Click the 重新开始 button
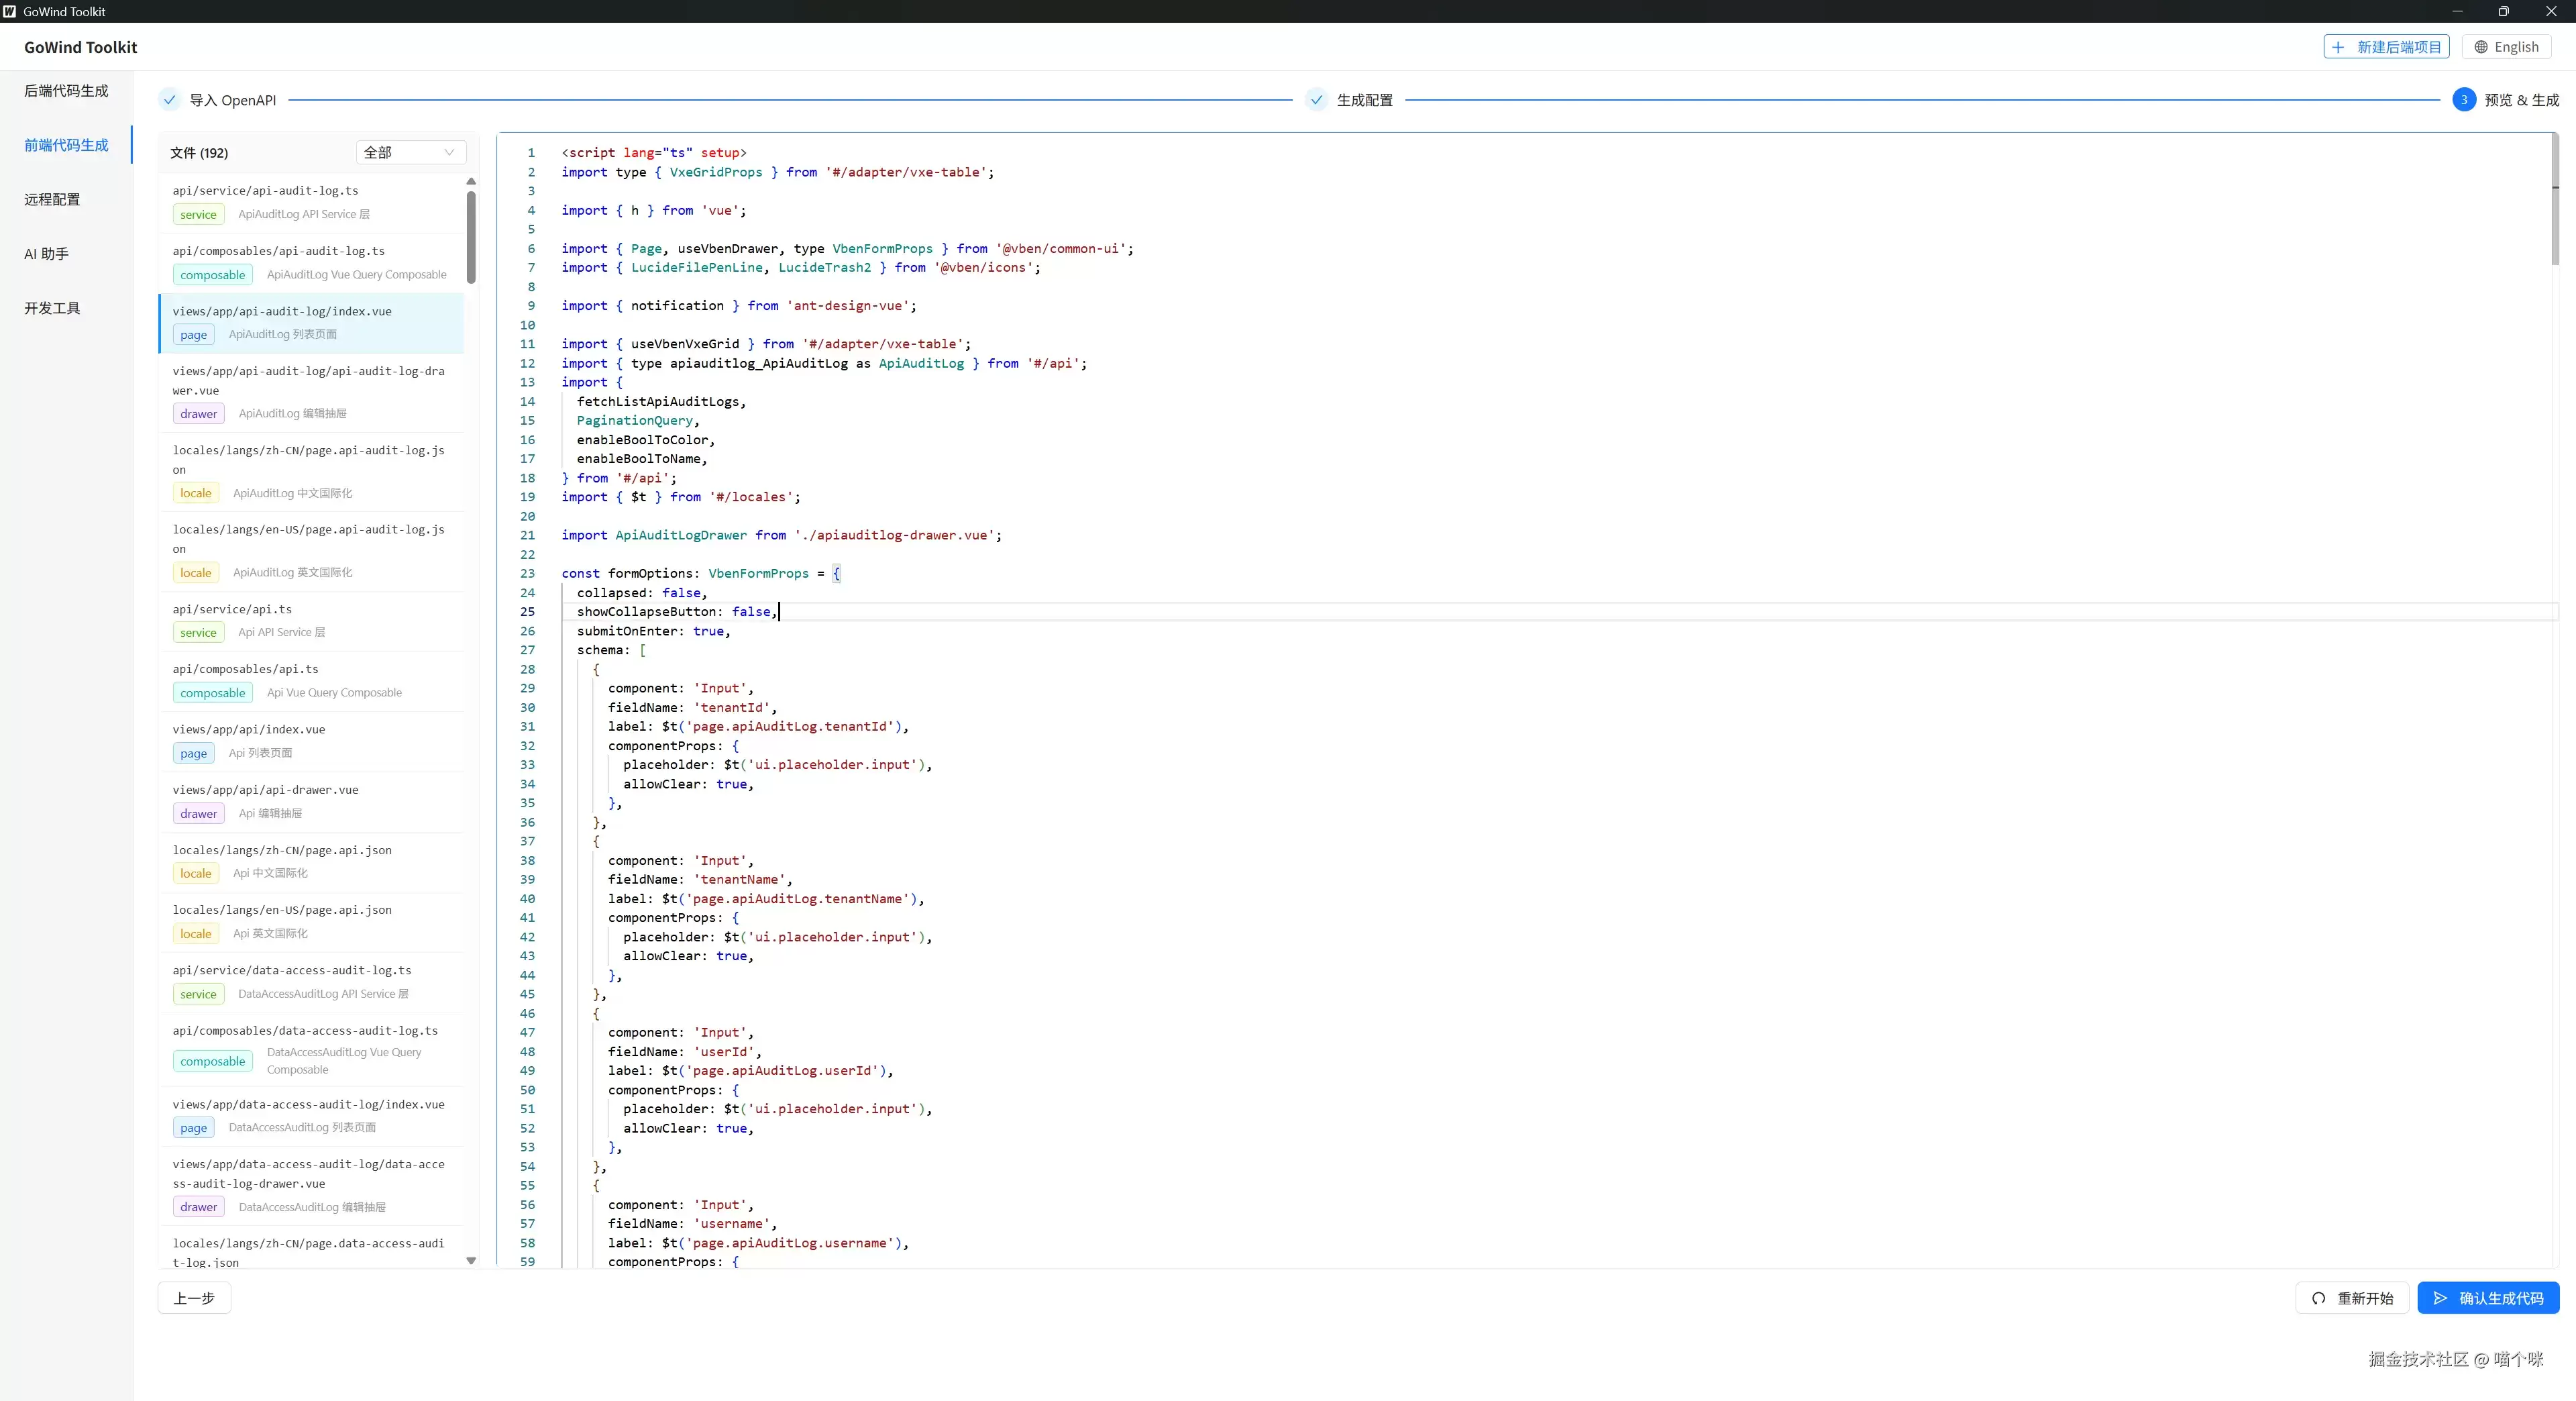The height and width of the screenshot is (1401, 2576). pyautogui.click(x=2352, y=1298)
